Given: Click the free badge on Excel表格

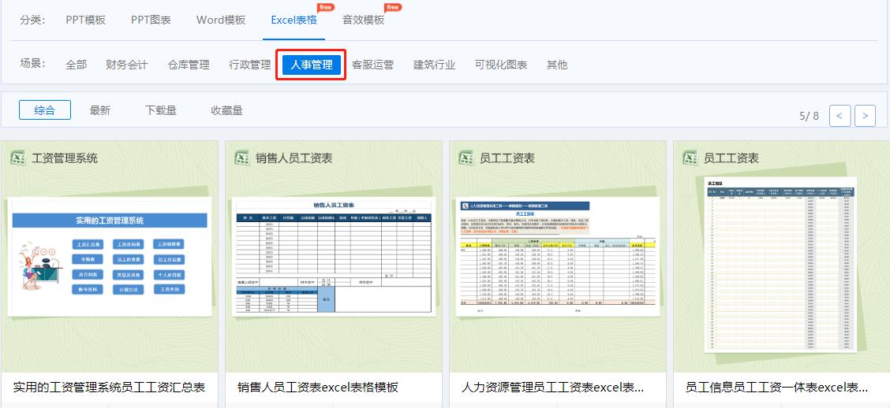Looking at the screenshot, I should click(325, 7).
